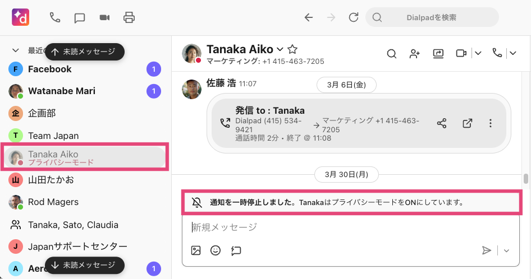
Task: Click the muted notifications bell icon
Action: click(196, 202)
